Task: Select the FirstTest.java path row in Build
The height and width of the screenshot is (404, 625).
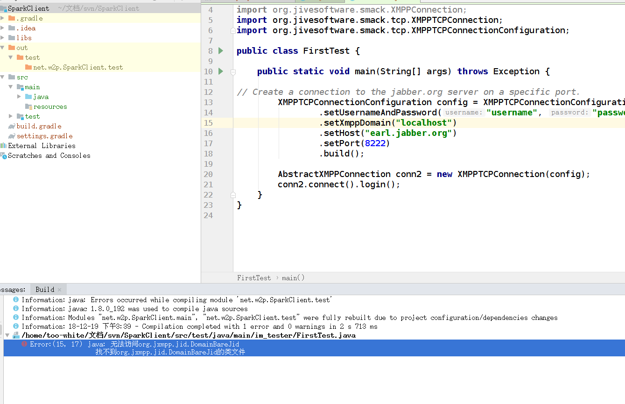Action: (x=189, y=335)
